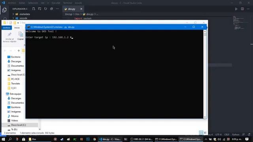The image size is (253, 142).
Task: Switch to OBS 26.1.1 taskbar button
Action: pos(142,139)
